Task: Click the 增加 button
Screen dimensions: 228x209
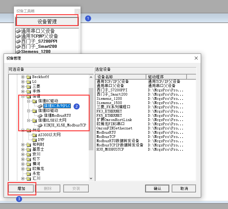Action: 21,188
